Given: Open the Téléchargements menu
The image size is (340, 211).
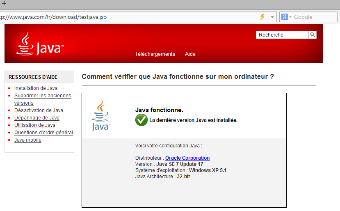Looking at the screenshot, I should 155,54.
